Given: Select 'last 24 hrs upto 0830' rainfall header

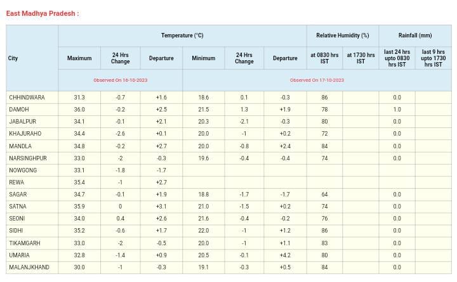Looking at the screenshot, I should coord(397,58).
